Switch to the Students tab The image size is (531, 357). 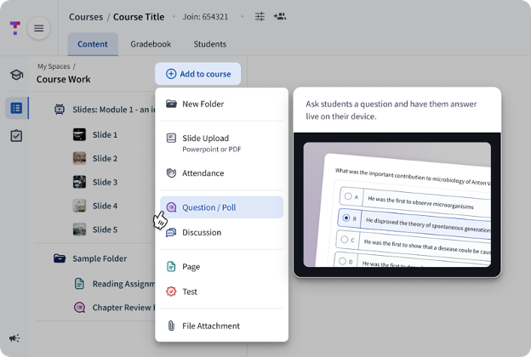click(x=210, y=44)
